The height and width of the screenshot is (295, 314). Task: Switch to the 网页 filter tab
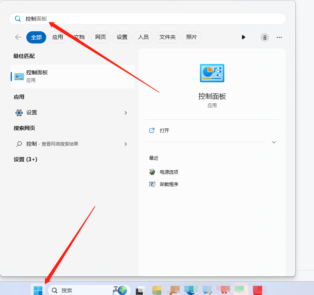[100, 37]
